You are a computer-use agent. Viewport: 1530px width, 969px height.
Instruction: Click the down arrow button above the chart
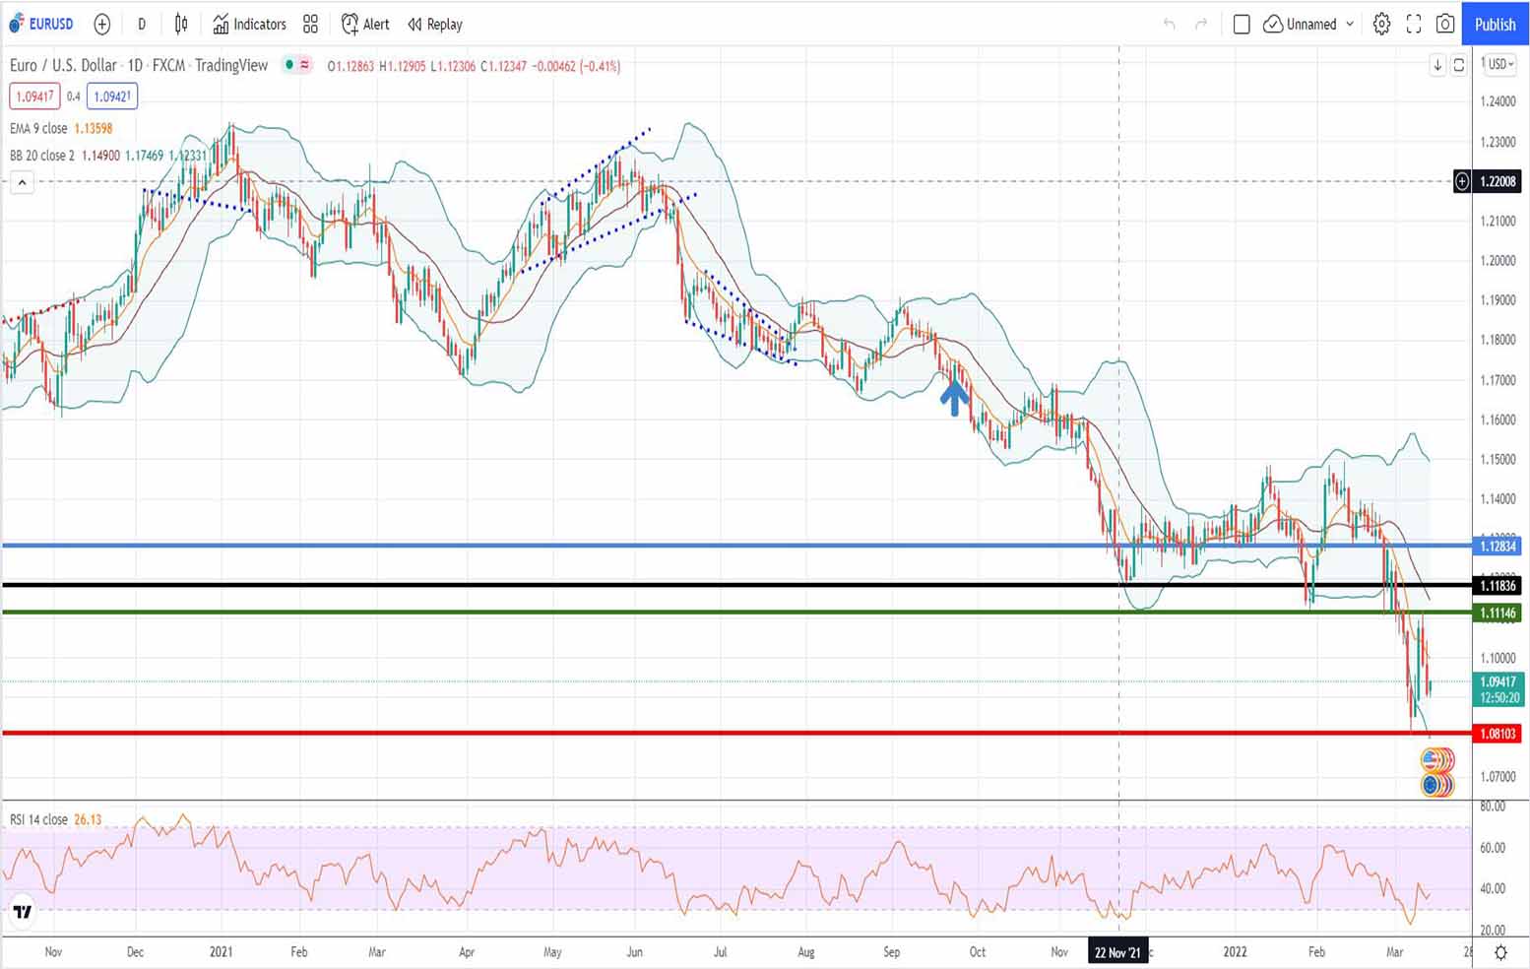[1437, 65]
